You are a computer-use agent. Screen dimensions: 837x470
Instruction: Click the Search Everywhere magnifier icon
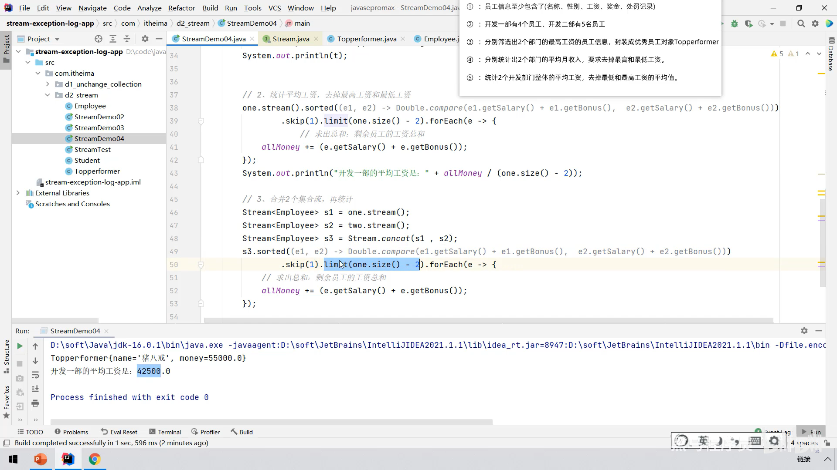801,23
